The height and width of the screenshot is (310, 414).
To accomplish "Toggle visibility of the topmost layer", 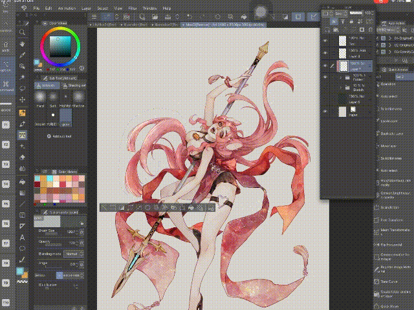I will point(325,41).
